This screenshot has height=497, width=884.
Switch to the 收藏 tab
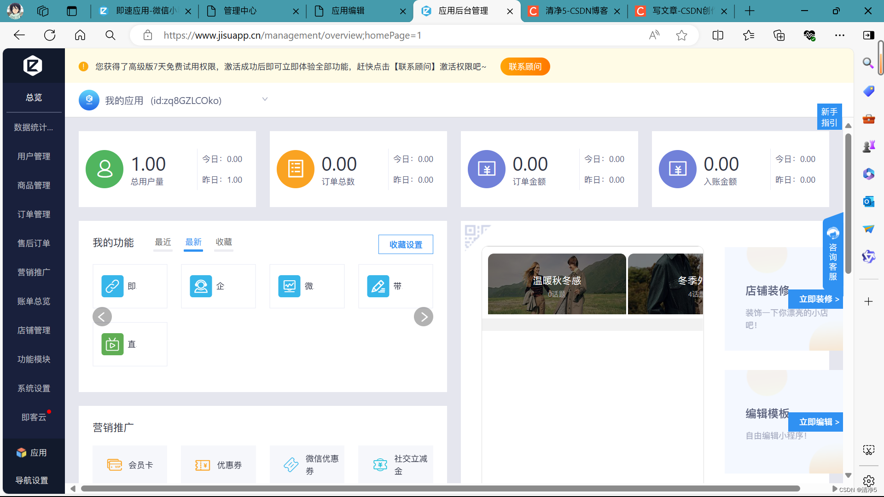(x=224, y=242)
